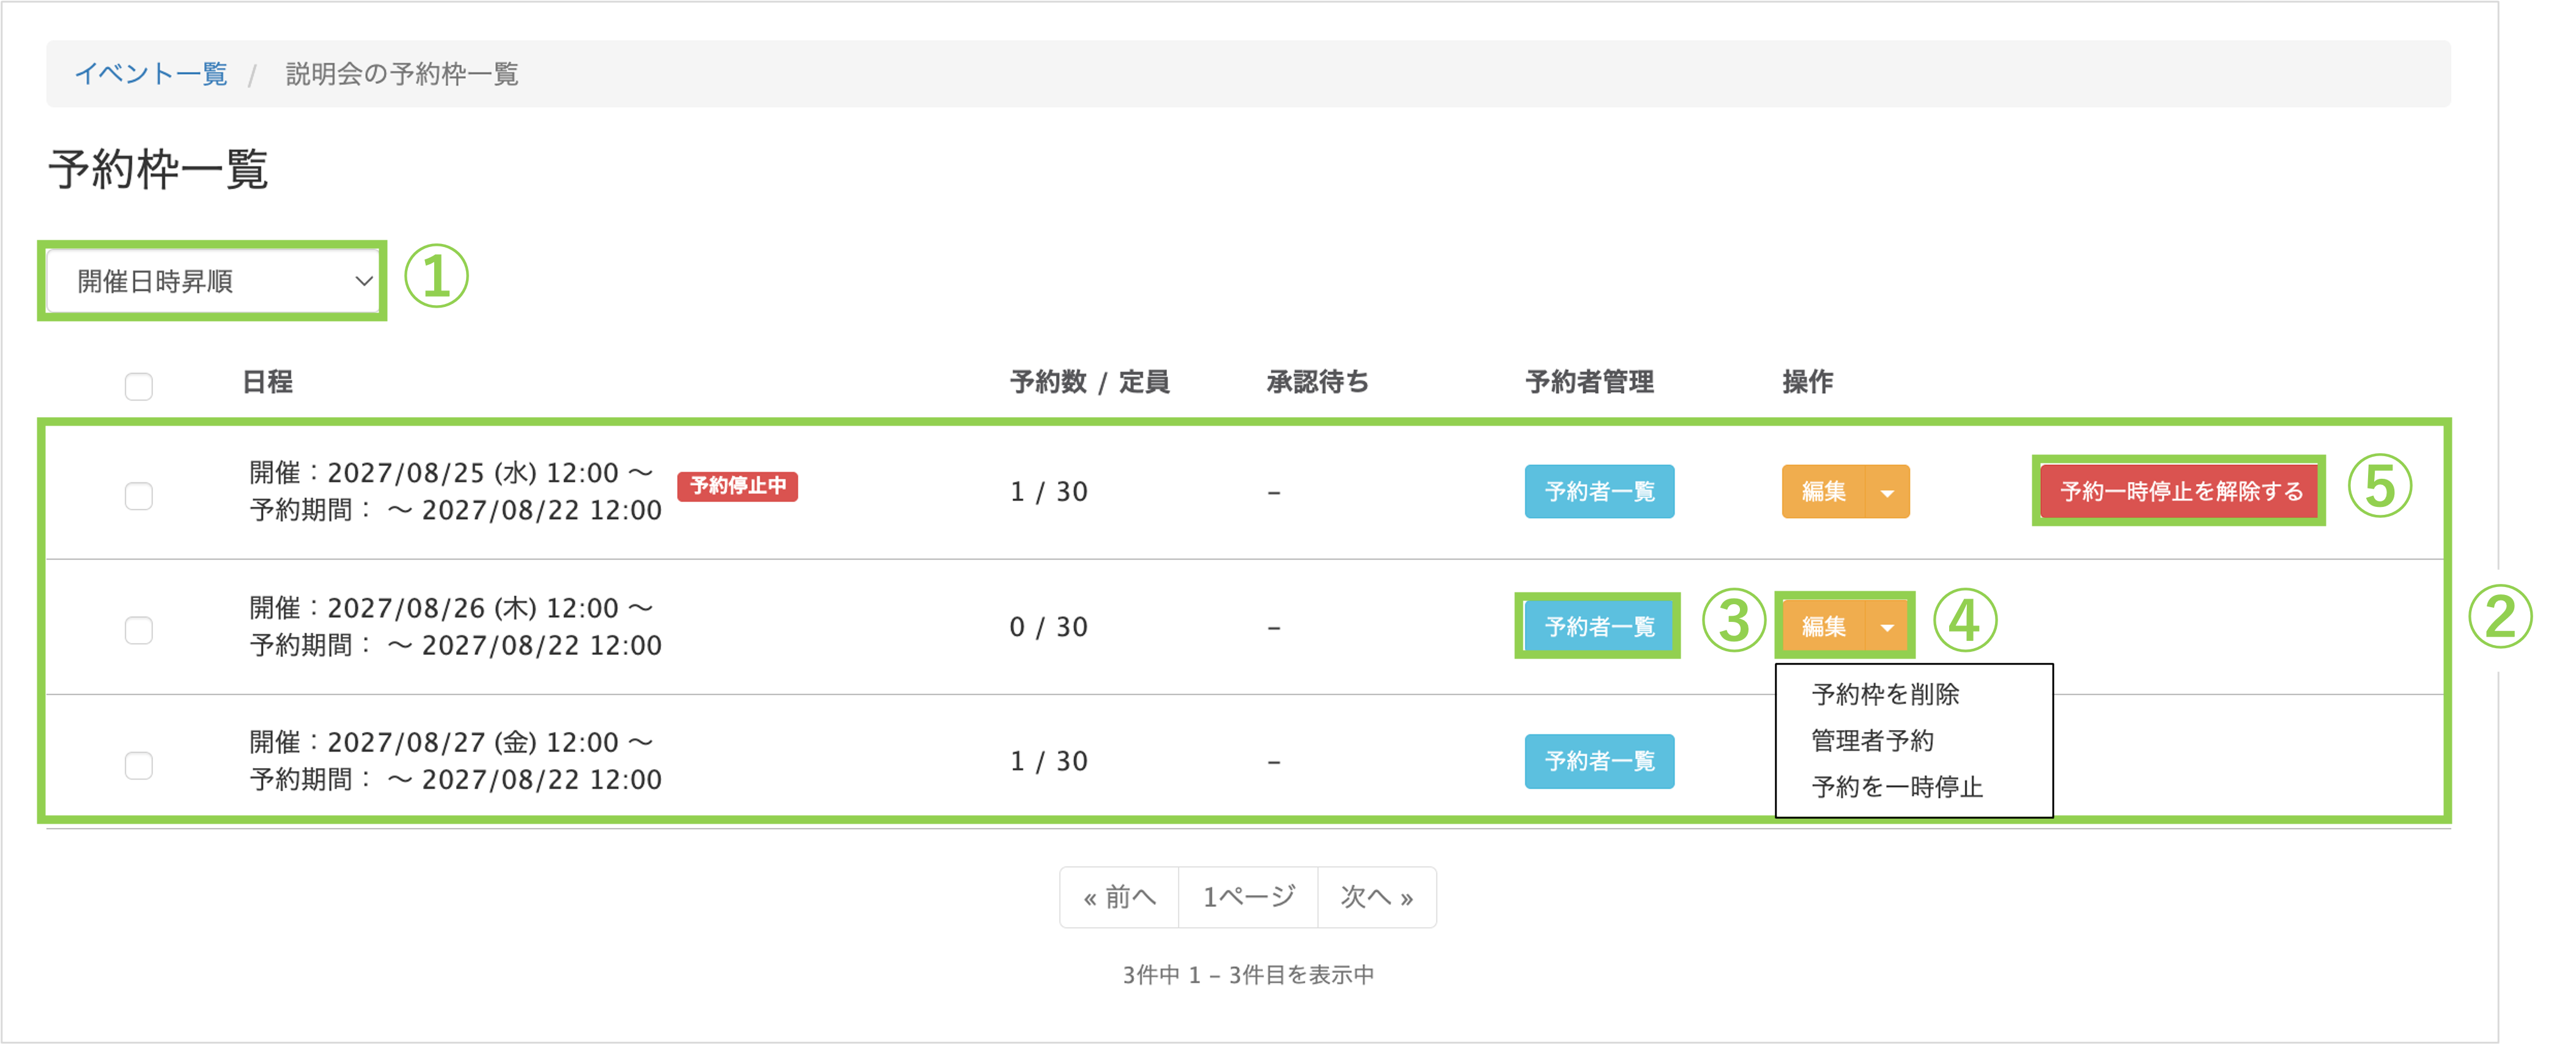
Task: Click the 1ページ pagination item
Action: pyautogui.click(x=1248, y=897)
